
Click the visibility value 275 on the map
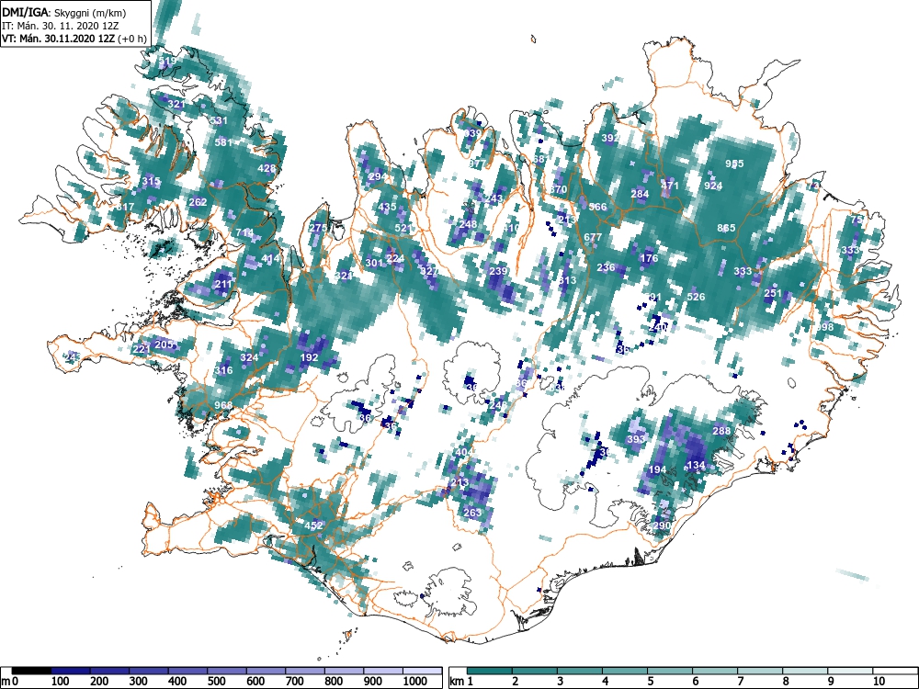[x=318, y=228]
